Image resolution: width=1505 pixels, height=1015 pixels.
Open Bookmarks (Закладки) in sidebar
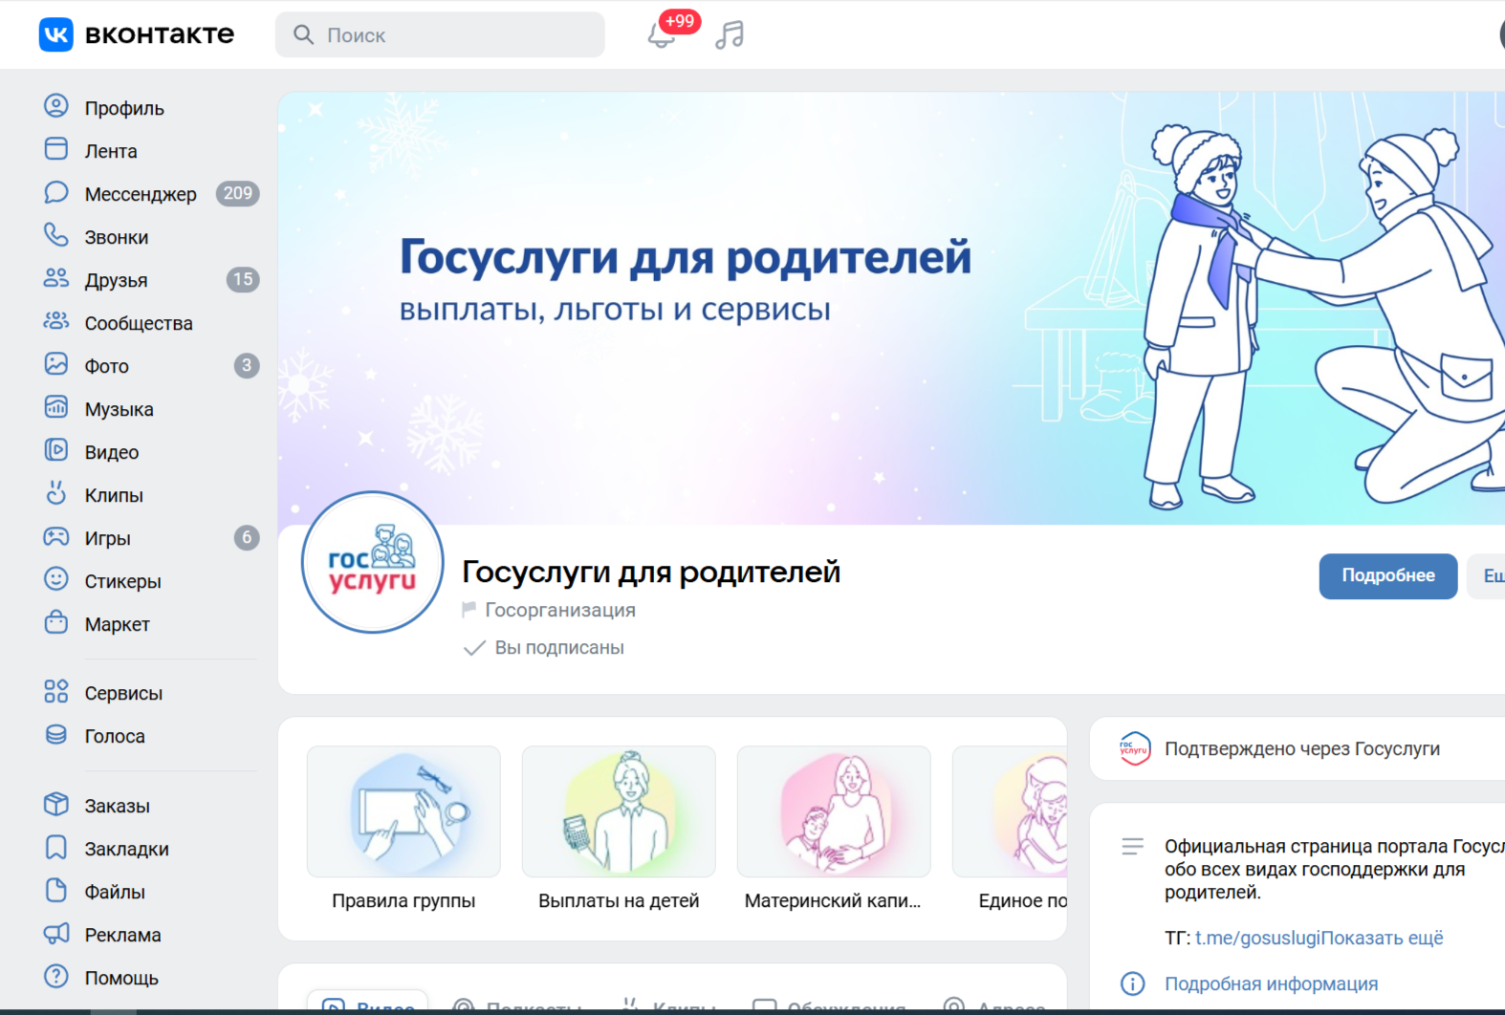(x=126, y=849)
